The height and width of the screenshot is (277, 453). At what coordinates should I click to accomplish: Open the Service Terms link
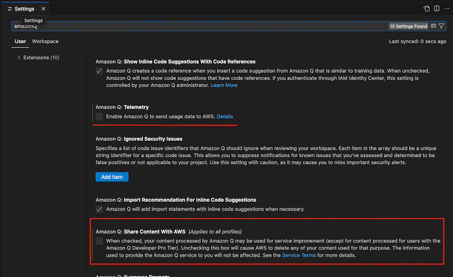point(298,255)
